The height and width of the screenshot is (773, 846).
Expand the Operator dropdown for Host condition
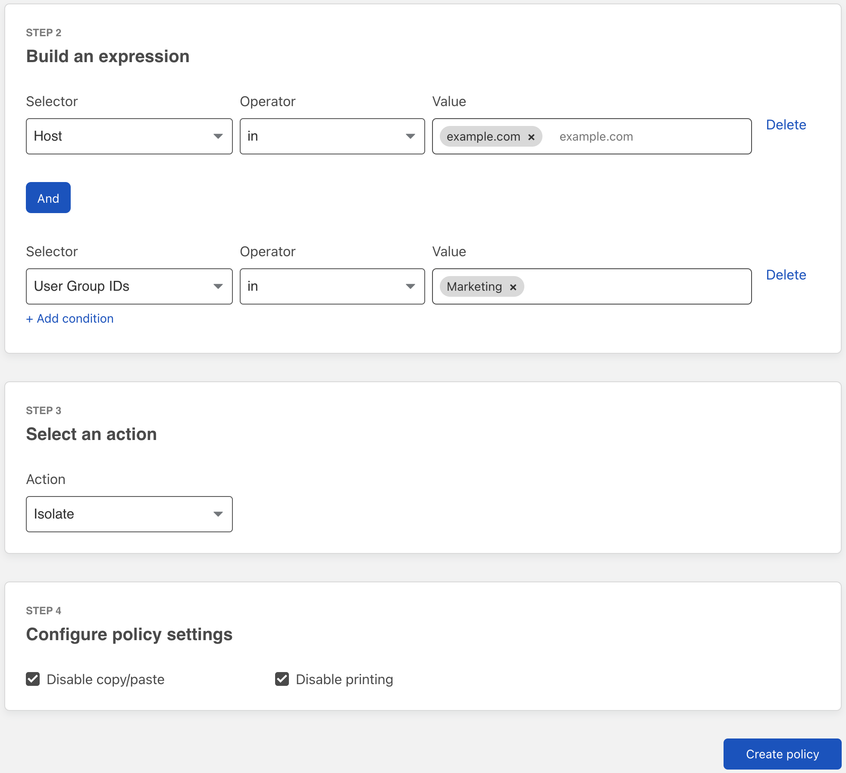(x=409, y=136)
